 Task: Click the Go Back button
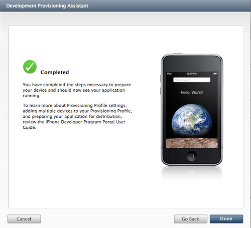(x=190, y=219)
